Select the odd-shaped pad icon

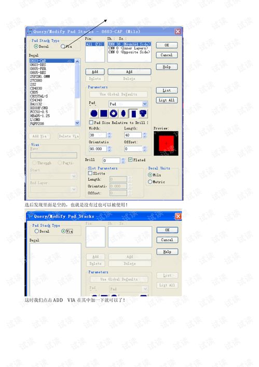click(143, 113)
